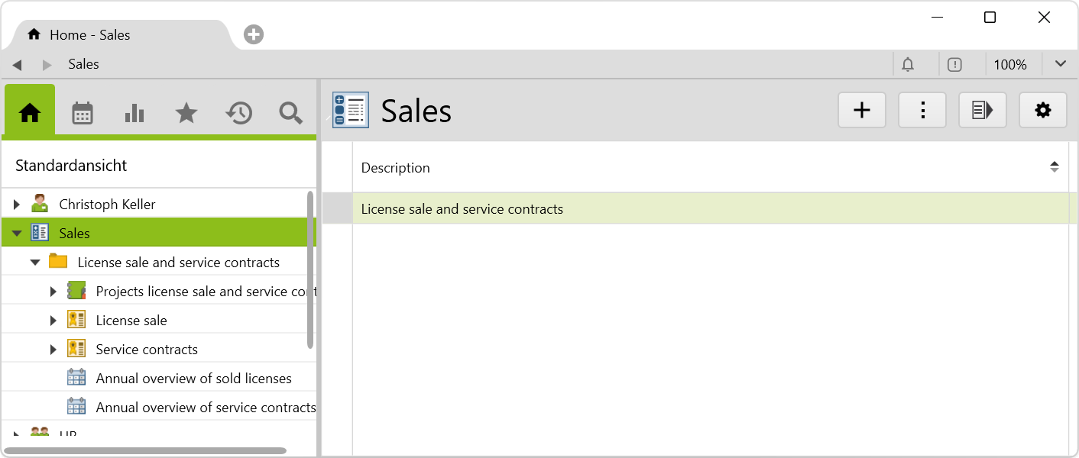The image size is (1079, 458).
Task: Open the dropdown chevron beside 100% zoom
Action: click(x=1060, y=64)
